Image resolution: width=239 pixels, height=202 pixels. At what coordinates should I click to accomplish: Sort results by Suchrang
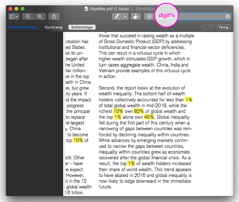tap(53, 27)
